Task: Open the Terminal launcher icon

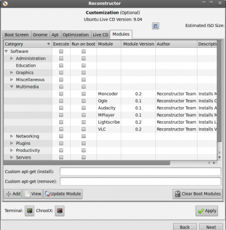Action: click(29, 211)
